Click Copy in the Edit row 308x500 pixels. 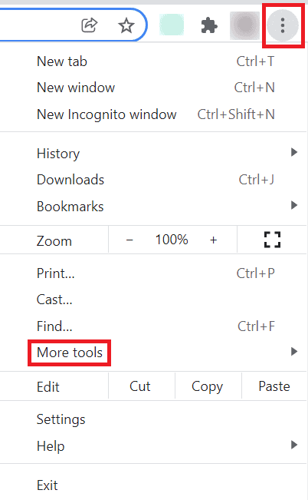tap(208, 386)
